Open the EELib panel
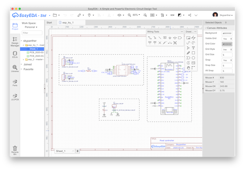 [15, 55]
